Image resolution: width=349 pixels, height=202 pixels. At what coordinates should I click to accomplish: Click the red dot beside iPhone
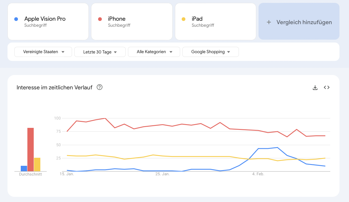(x=100, y=19)
